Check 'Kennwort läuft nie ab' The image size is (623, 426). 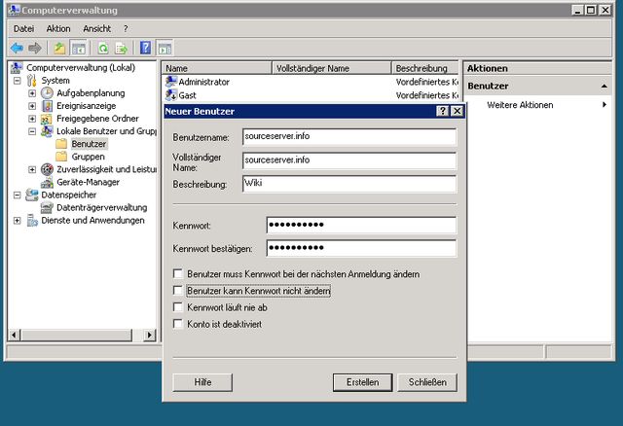177,307
